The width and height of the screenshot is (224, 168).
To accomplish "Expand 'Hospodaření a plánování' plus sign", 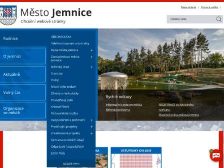I will (92, 120).
